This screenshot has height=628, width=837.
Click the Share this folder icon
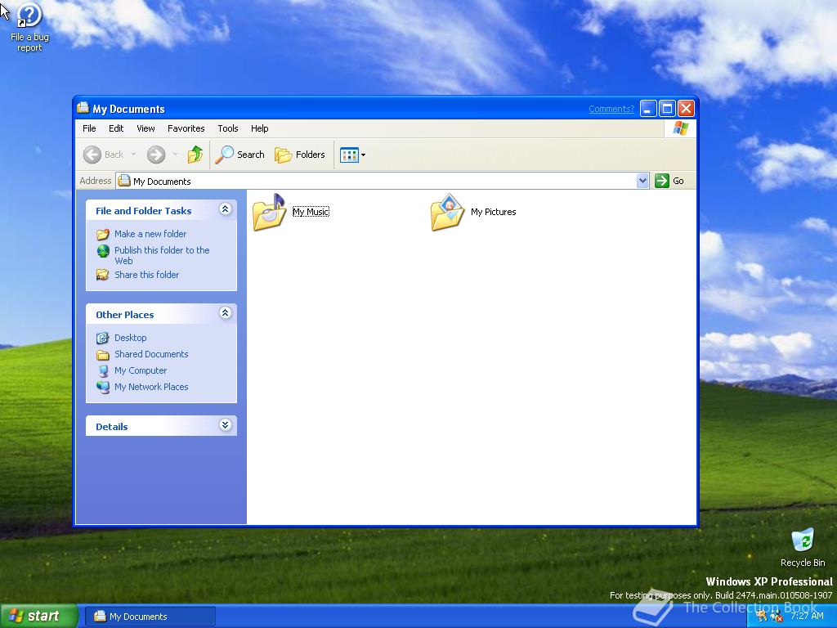point(103,275)
